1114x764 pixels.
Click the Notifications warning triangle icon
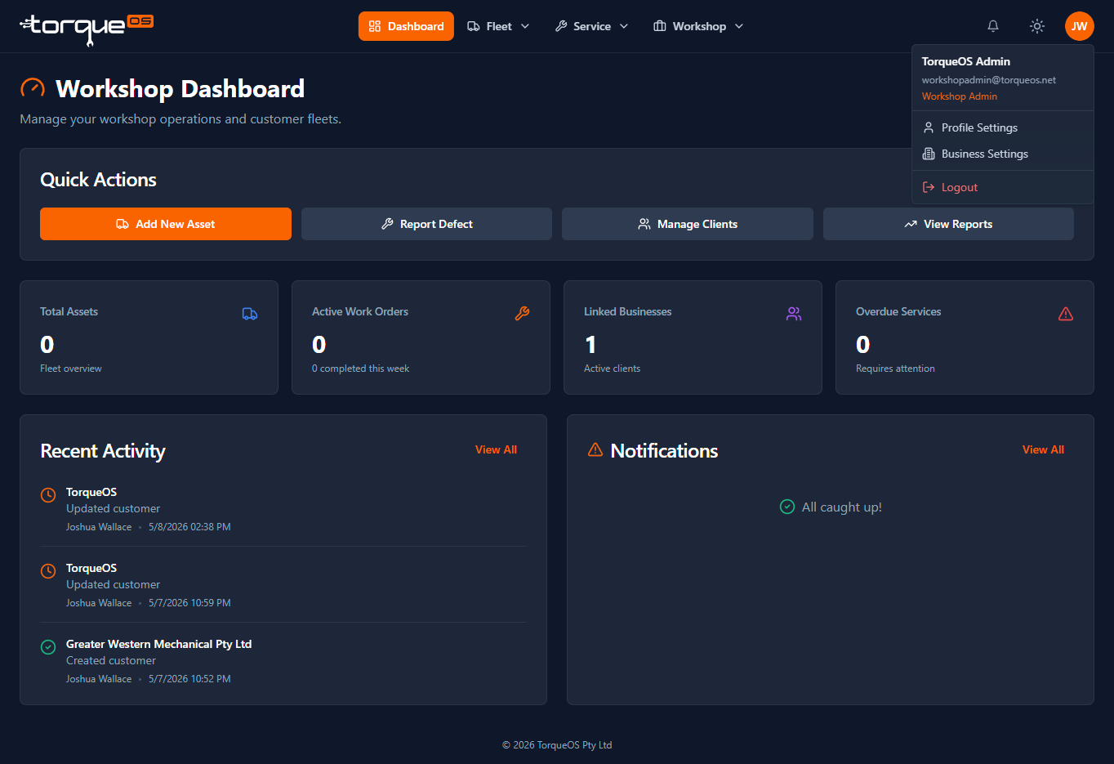pyautogui.click(x=595, y=449)
